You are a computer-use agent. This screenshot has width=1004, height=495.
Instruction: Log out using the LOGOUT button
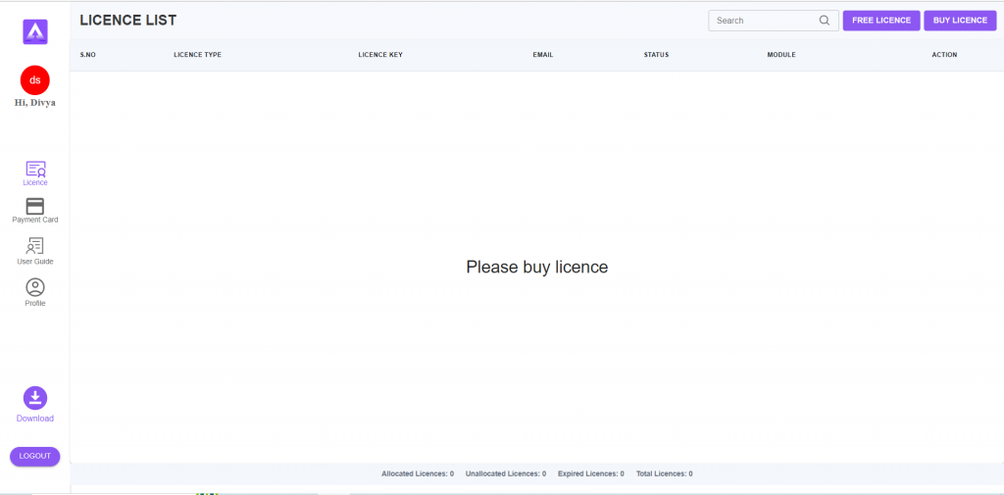(35, 456)
